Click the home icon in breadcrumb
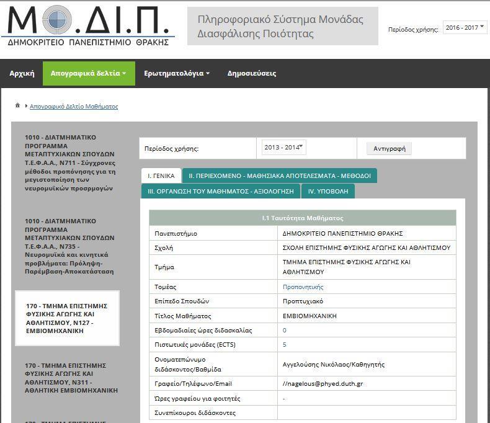Screen dimensions: 490x423 (x=17, y=105)
